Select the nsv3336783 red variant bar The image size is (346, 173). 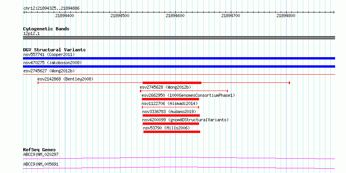(171, 115)
